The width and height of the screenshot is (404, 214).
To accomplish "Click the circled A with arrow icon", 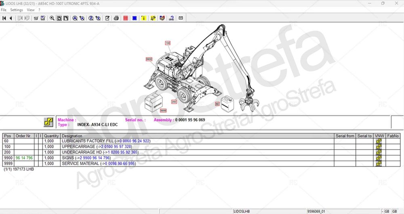I will click(82, 18).
